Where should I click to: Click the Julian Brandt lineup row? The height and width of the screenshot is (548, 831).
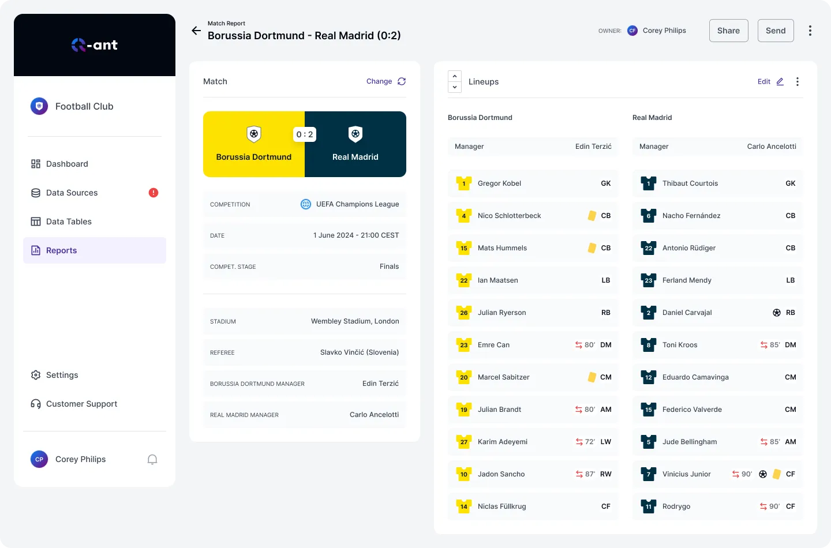pos(533,410)
